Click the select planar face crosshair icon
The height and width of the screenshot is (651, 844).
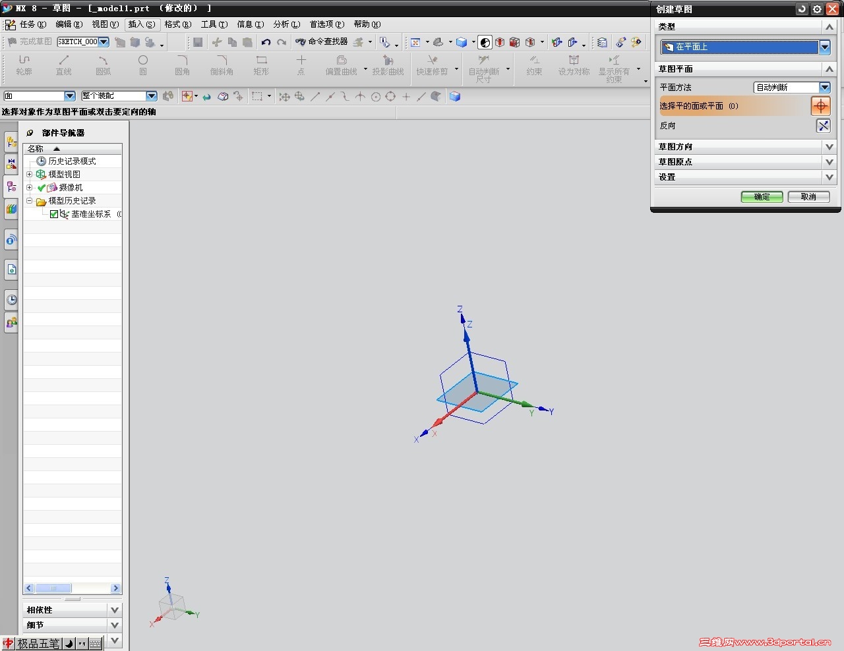tap(820, 106)
